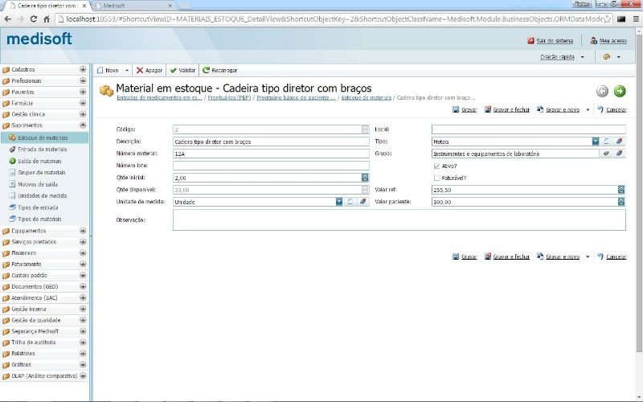Click the gray previous-record arrow icon

[x=602, y=91]
